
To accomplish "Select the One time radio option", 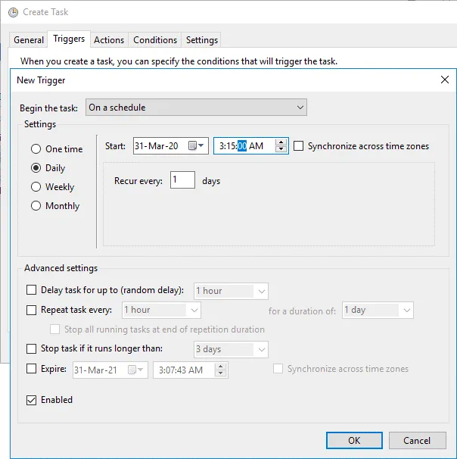I will click(x=36, y=149).
